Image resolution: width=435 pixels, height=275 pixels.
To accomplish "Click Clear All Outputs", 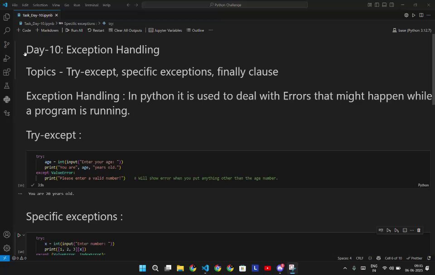I will pos(125,30).
